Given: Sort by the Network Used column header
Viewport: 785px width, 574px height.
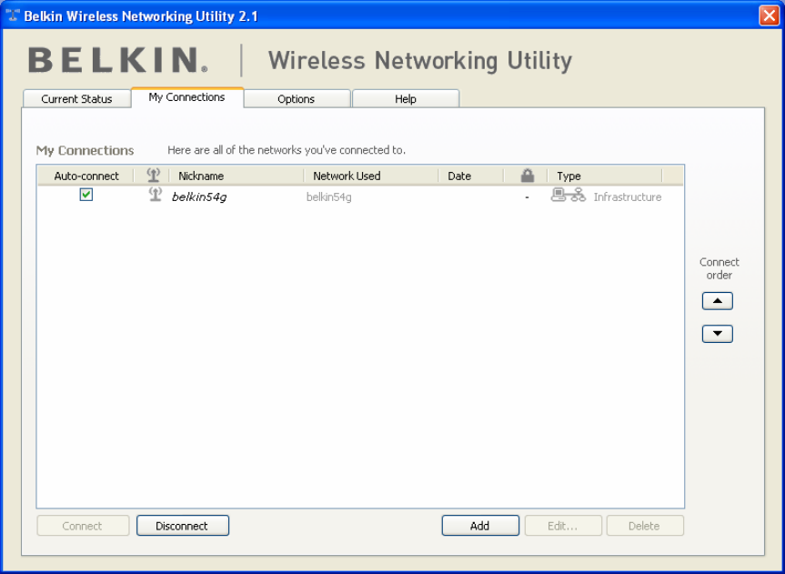Looking at the screenshot, I should pos(371,176).
